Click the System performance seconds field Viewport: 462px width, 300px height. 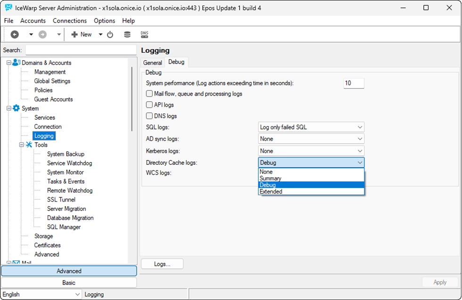pos(354,83)
